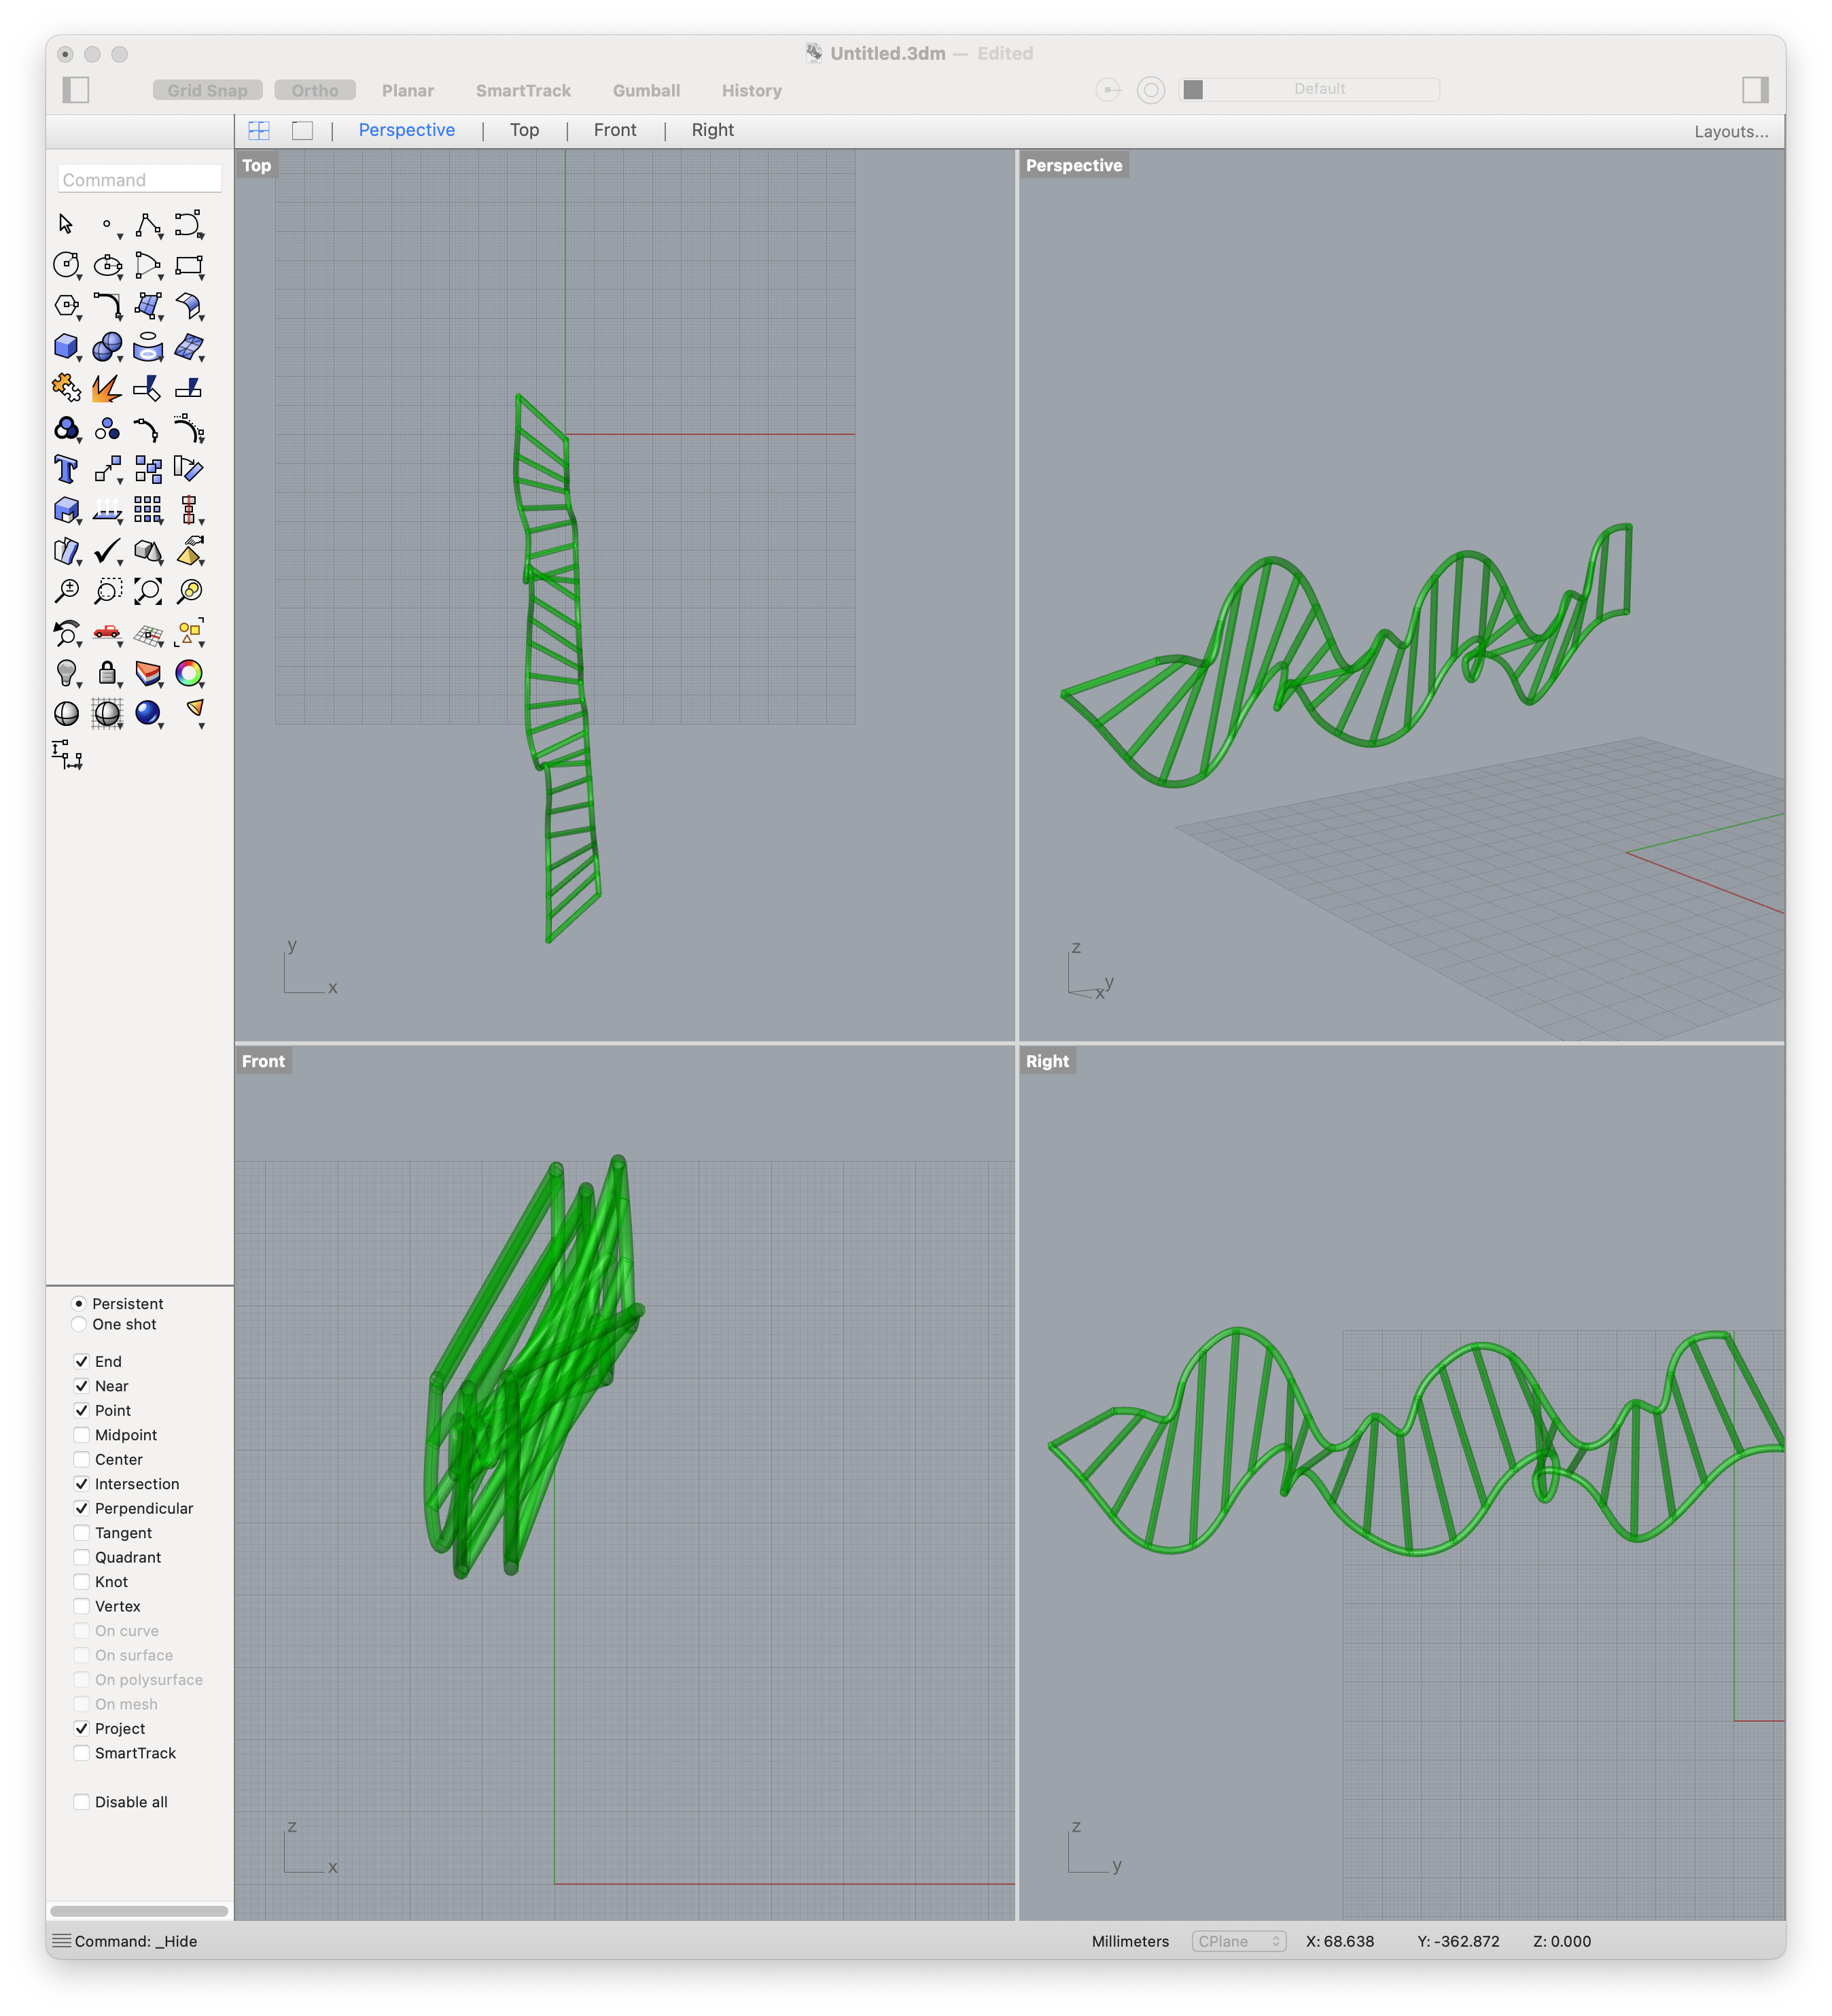Click the Zoom window tool
1832x2016 pixels.
click(107, 592)
